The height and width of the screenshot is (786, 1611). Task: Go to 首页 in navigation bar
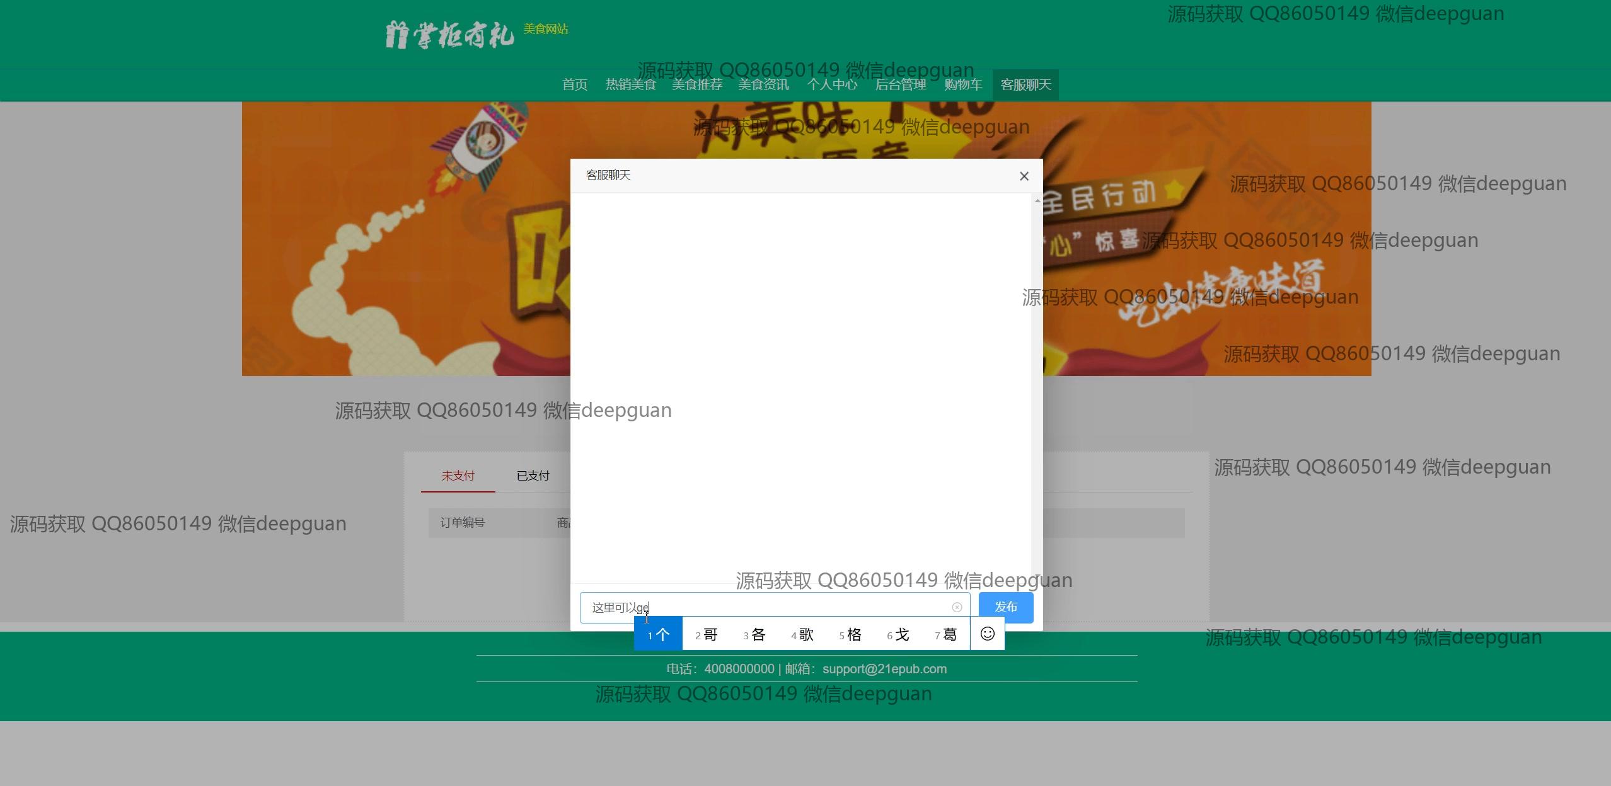(x=574, y=84)
